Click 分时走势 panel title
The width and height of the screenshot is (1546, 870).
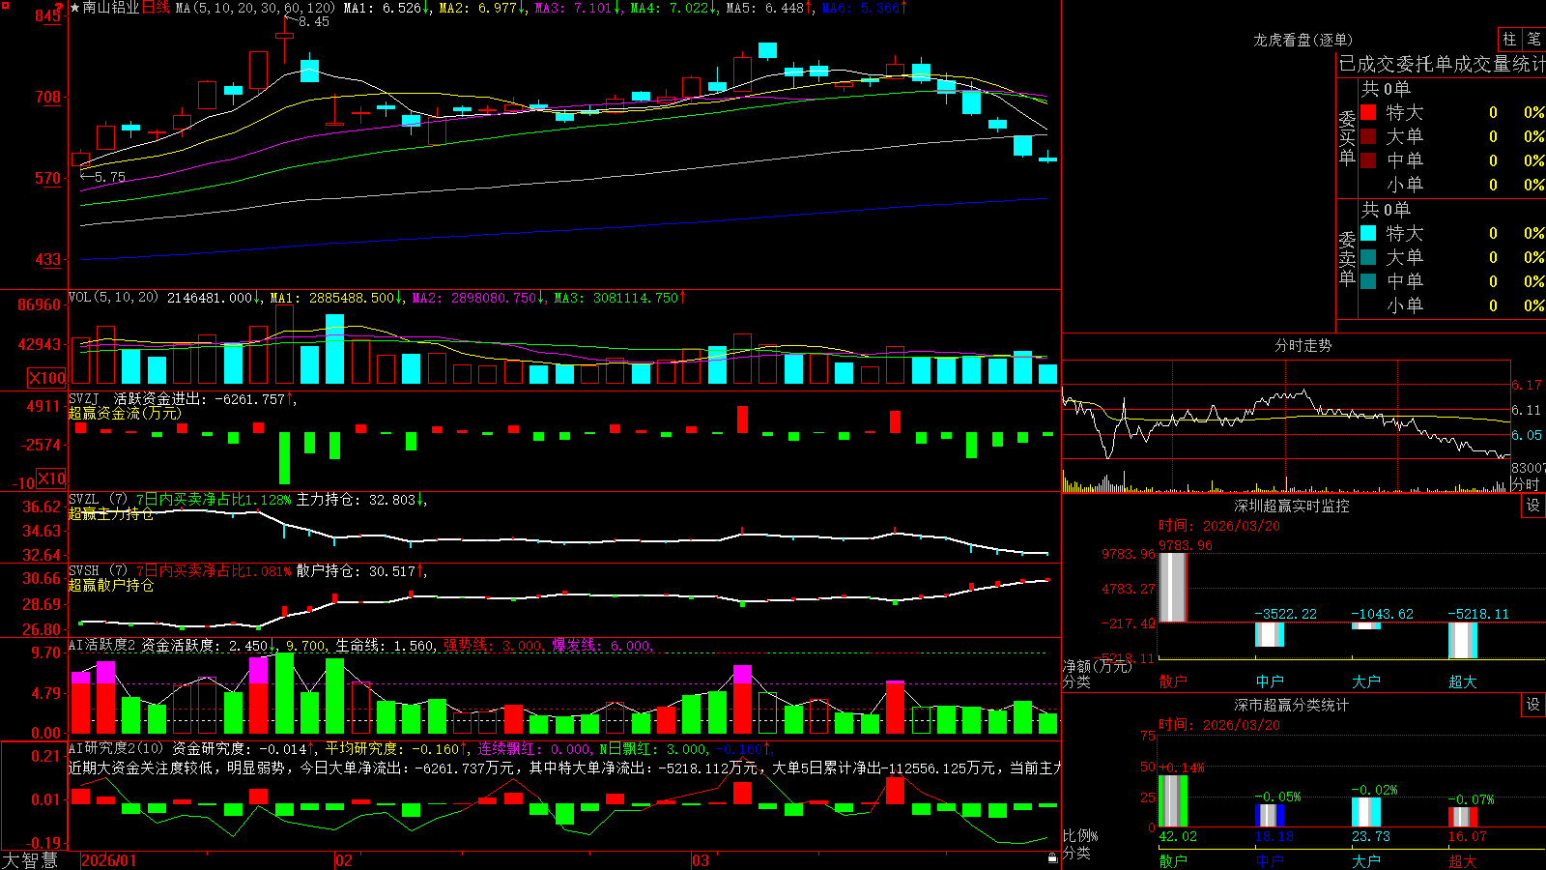click(1303, 345)
